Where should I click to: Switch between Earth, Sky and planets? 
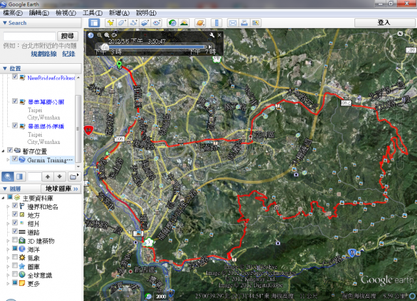pyautogui.click(x=200, y=23)
